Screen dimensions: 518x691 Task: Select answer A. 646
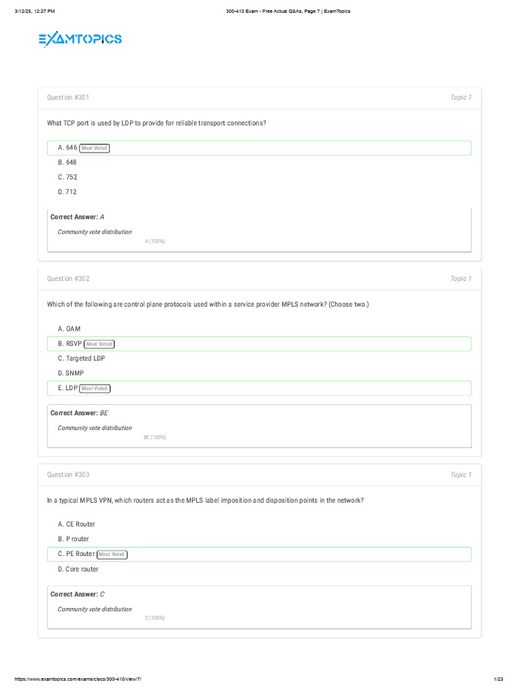point(67,148)
